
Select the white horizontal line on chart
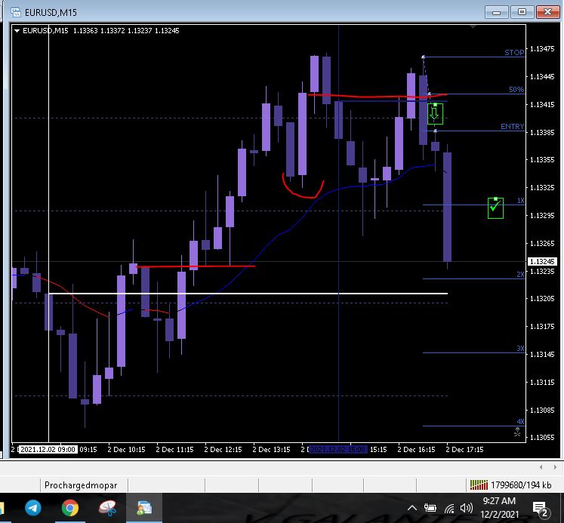click(248, 294)
